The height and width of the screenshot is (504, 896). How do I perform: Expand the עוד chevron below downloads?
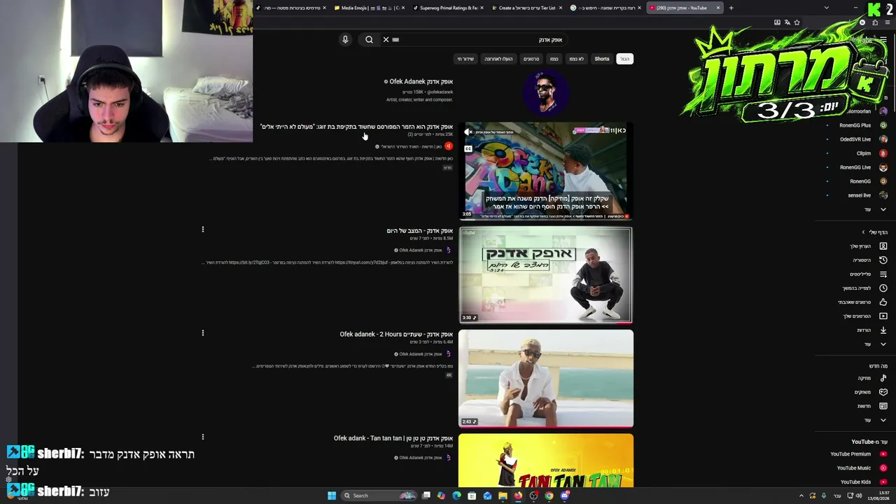[x=883, y=344]
